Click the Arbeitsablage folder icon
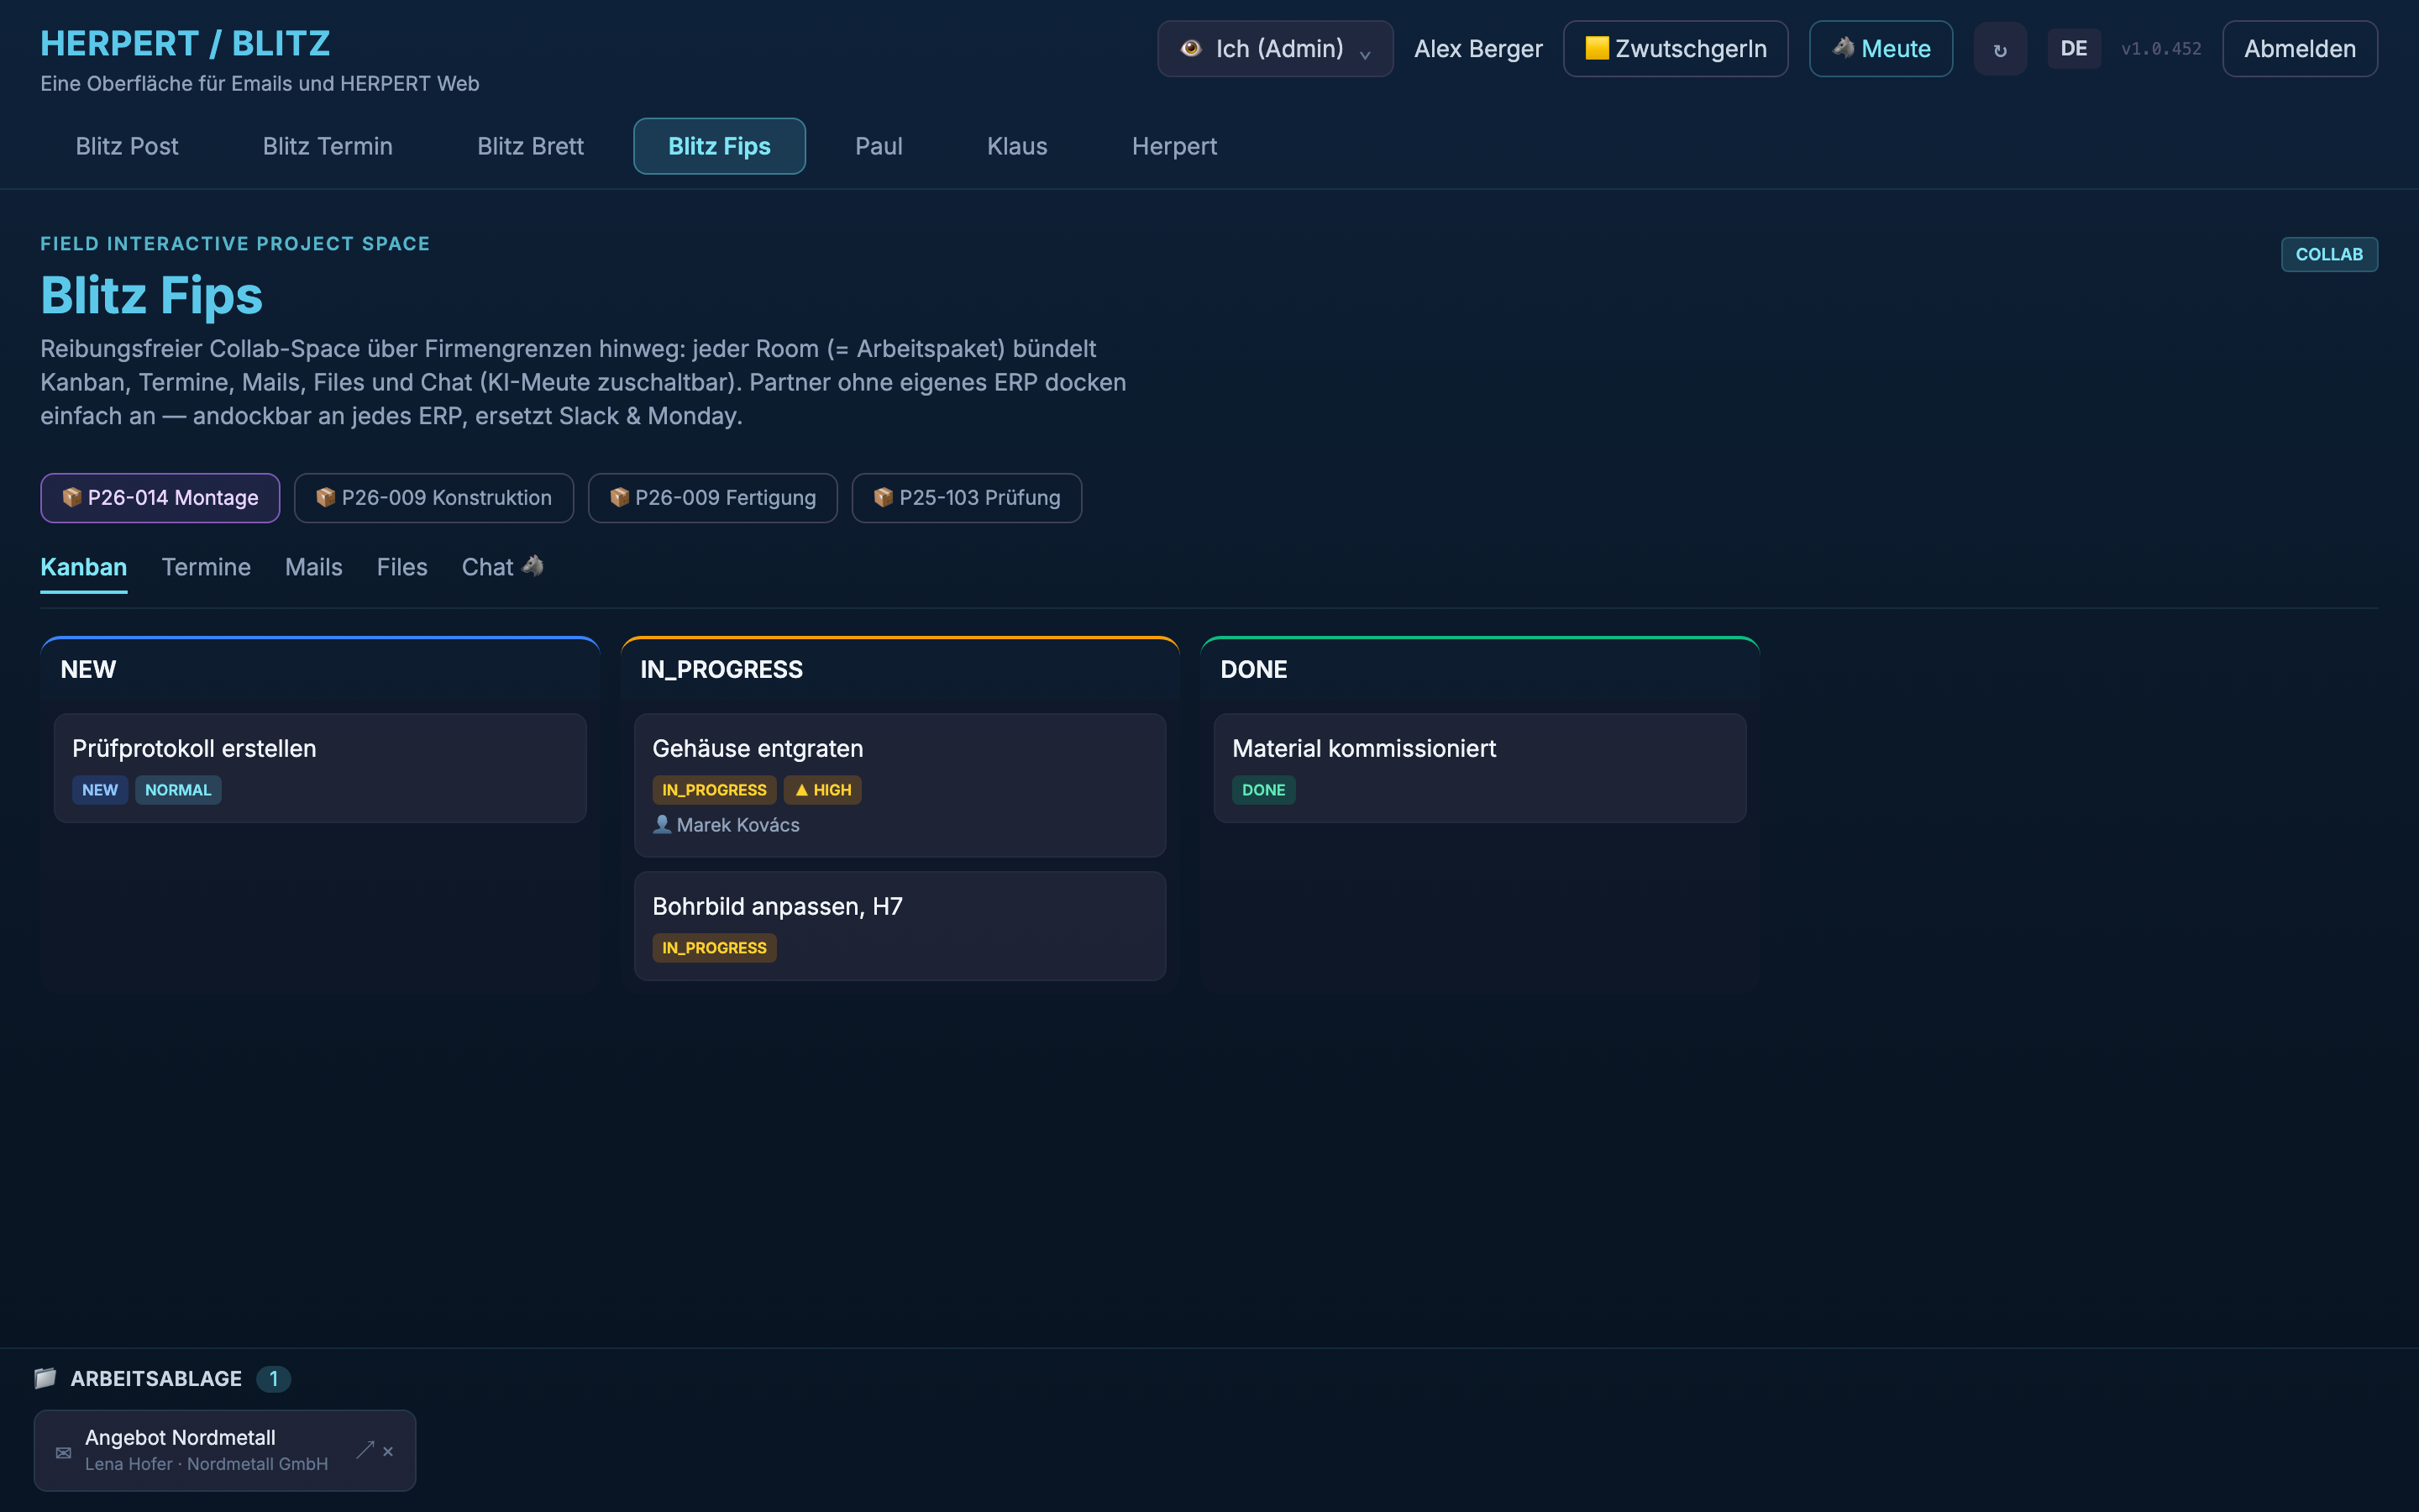The height and width of the screenshot is (1512, 2419). tap(45, 1378)
